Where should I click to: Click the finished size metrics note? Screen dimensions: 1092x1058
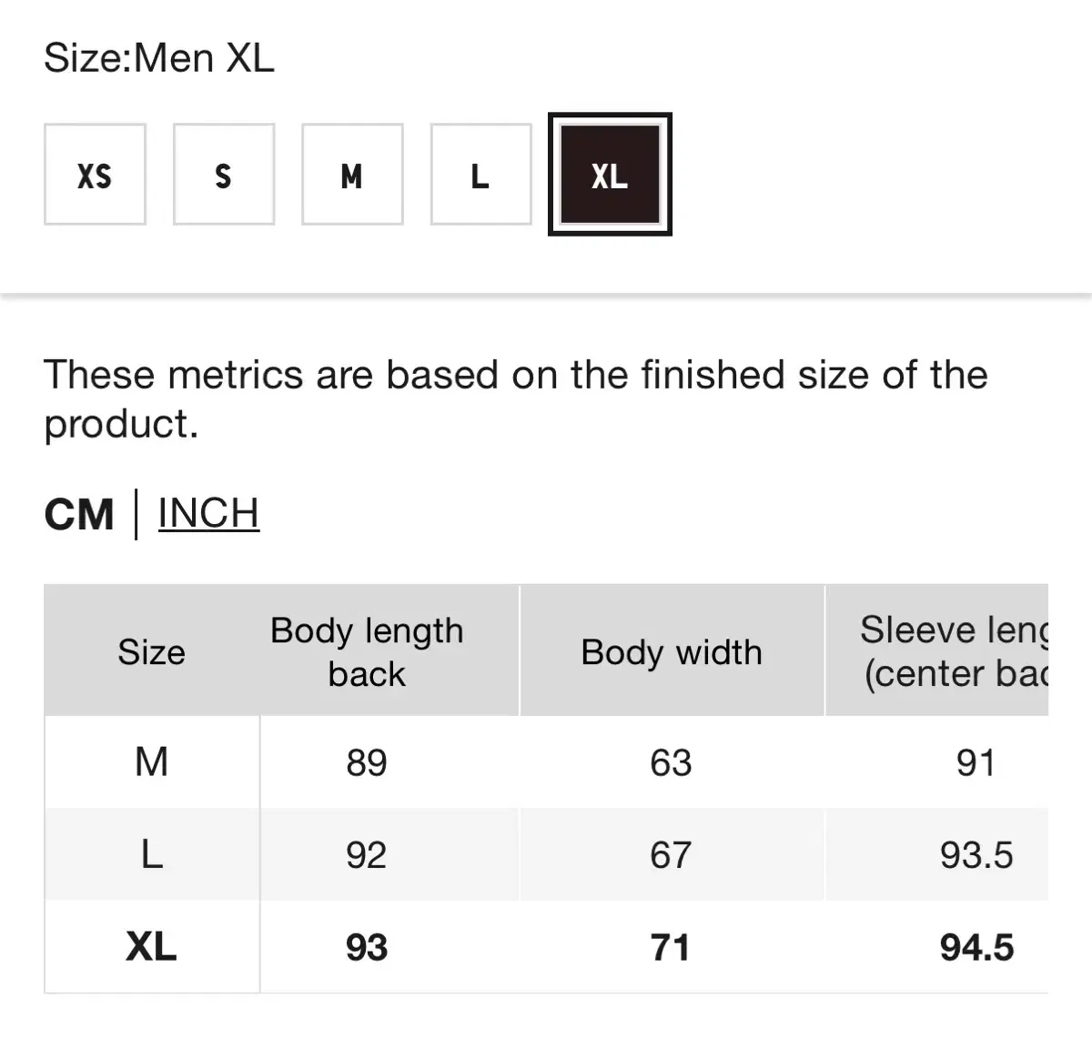pyautogui.click(x=516, y=398)
